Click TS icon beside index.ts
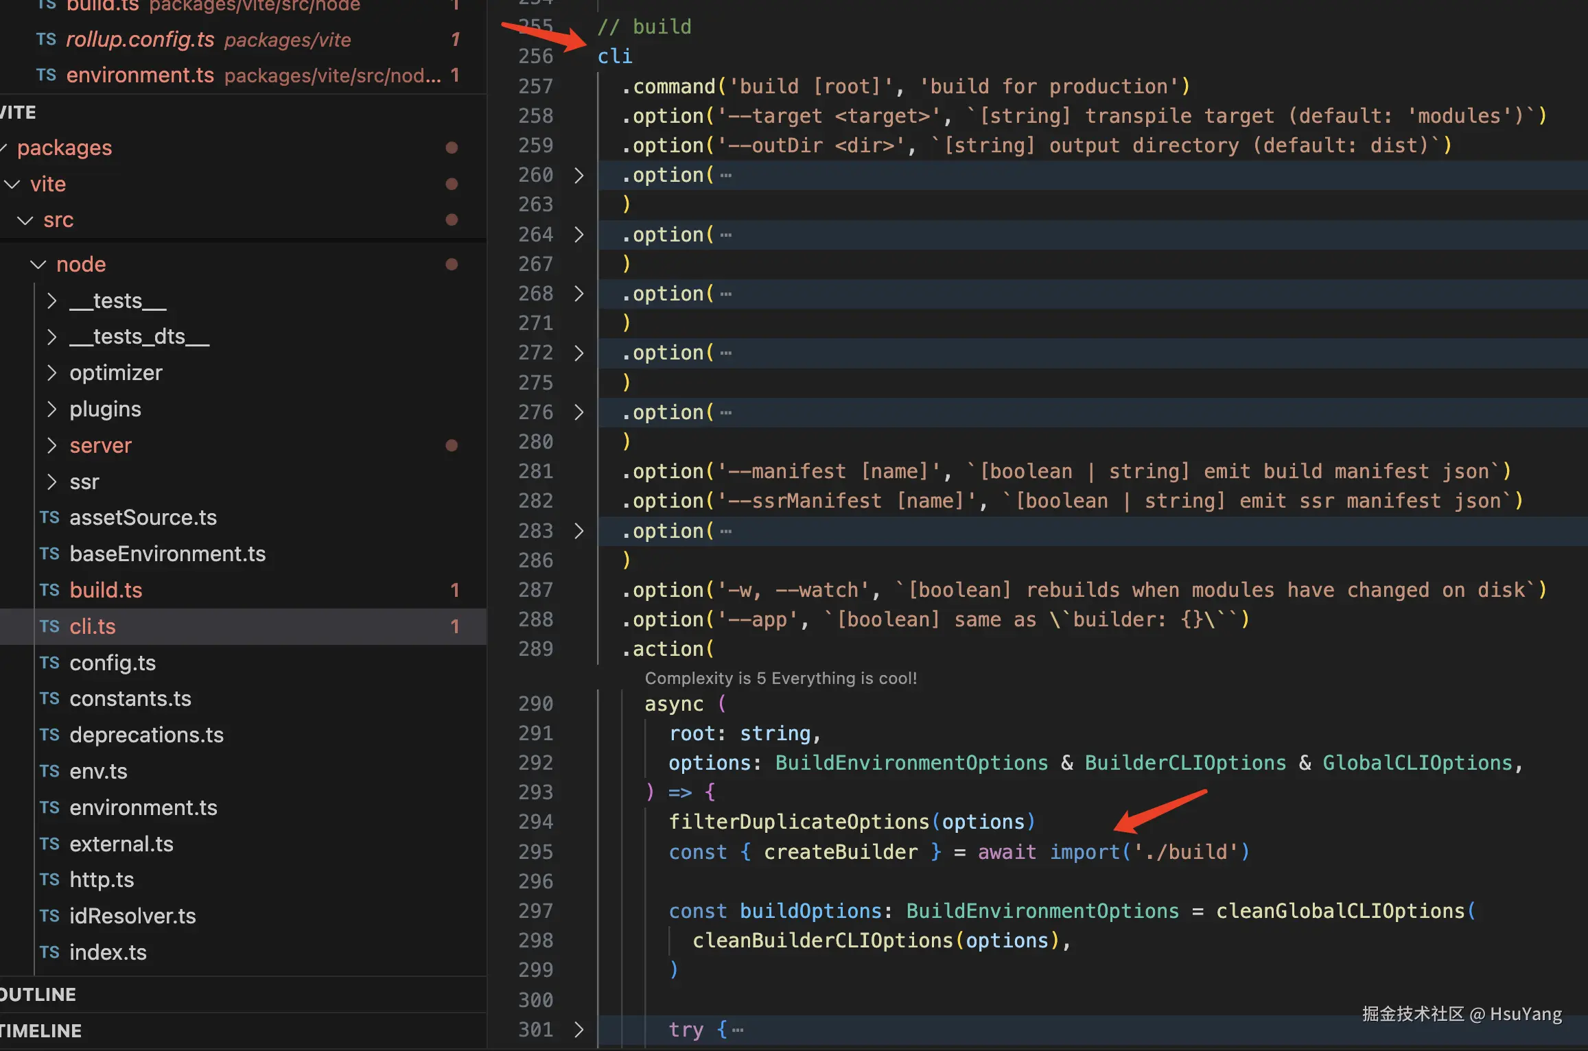This screenshot has width=1588, height=1051. click(x=49, y=952)
